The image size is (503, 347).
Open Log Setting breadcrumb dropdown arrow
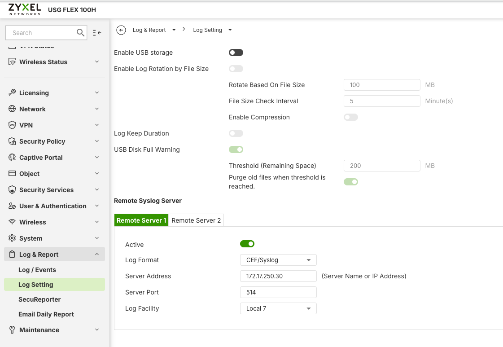(230, 30)
